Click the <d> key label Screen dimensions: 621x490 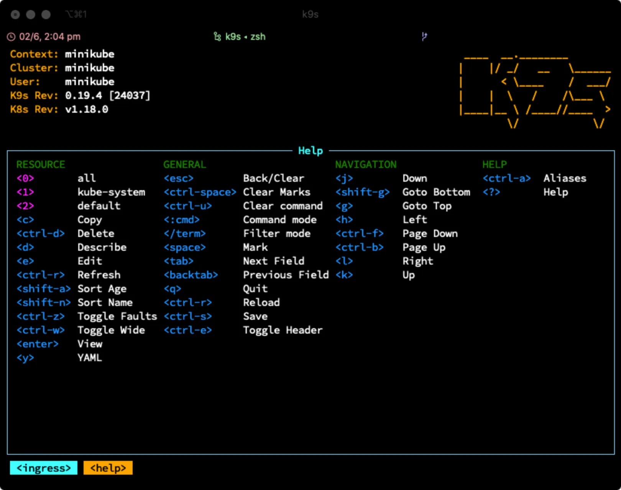point(25,247)
